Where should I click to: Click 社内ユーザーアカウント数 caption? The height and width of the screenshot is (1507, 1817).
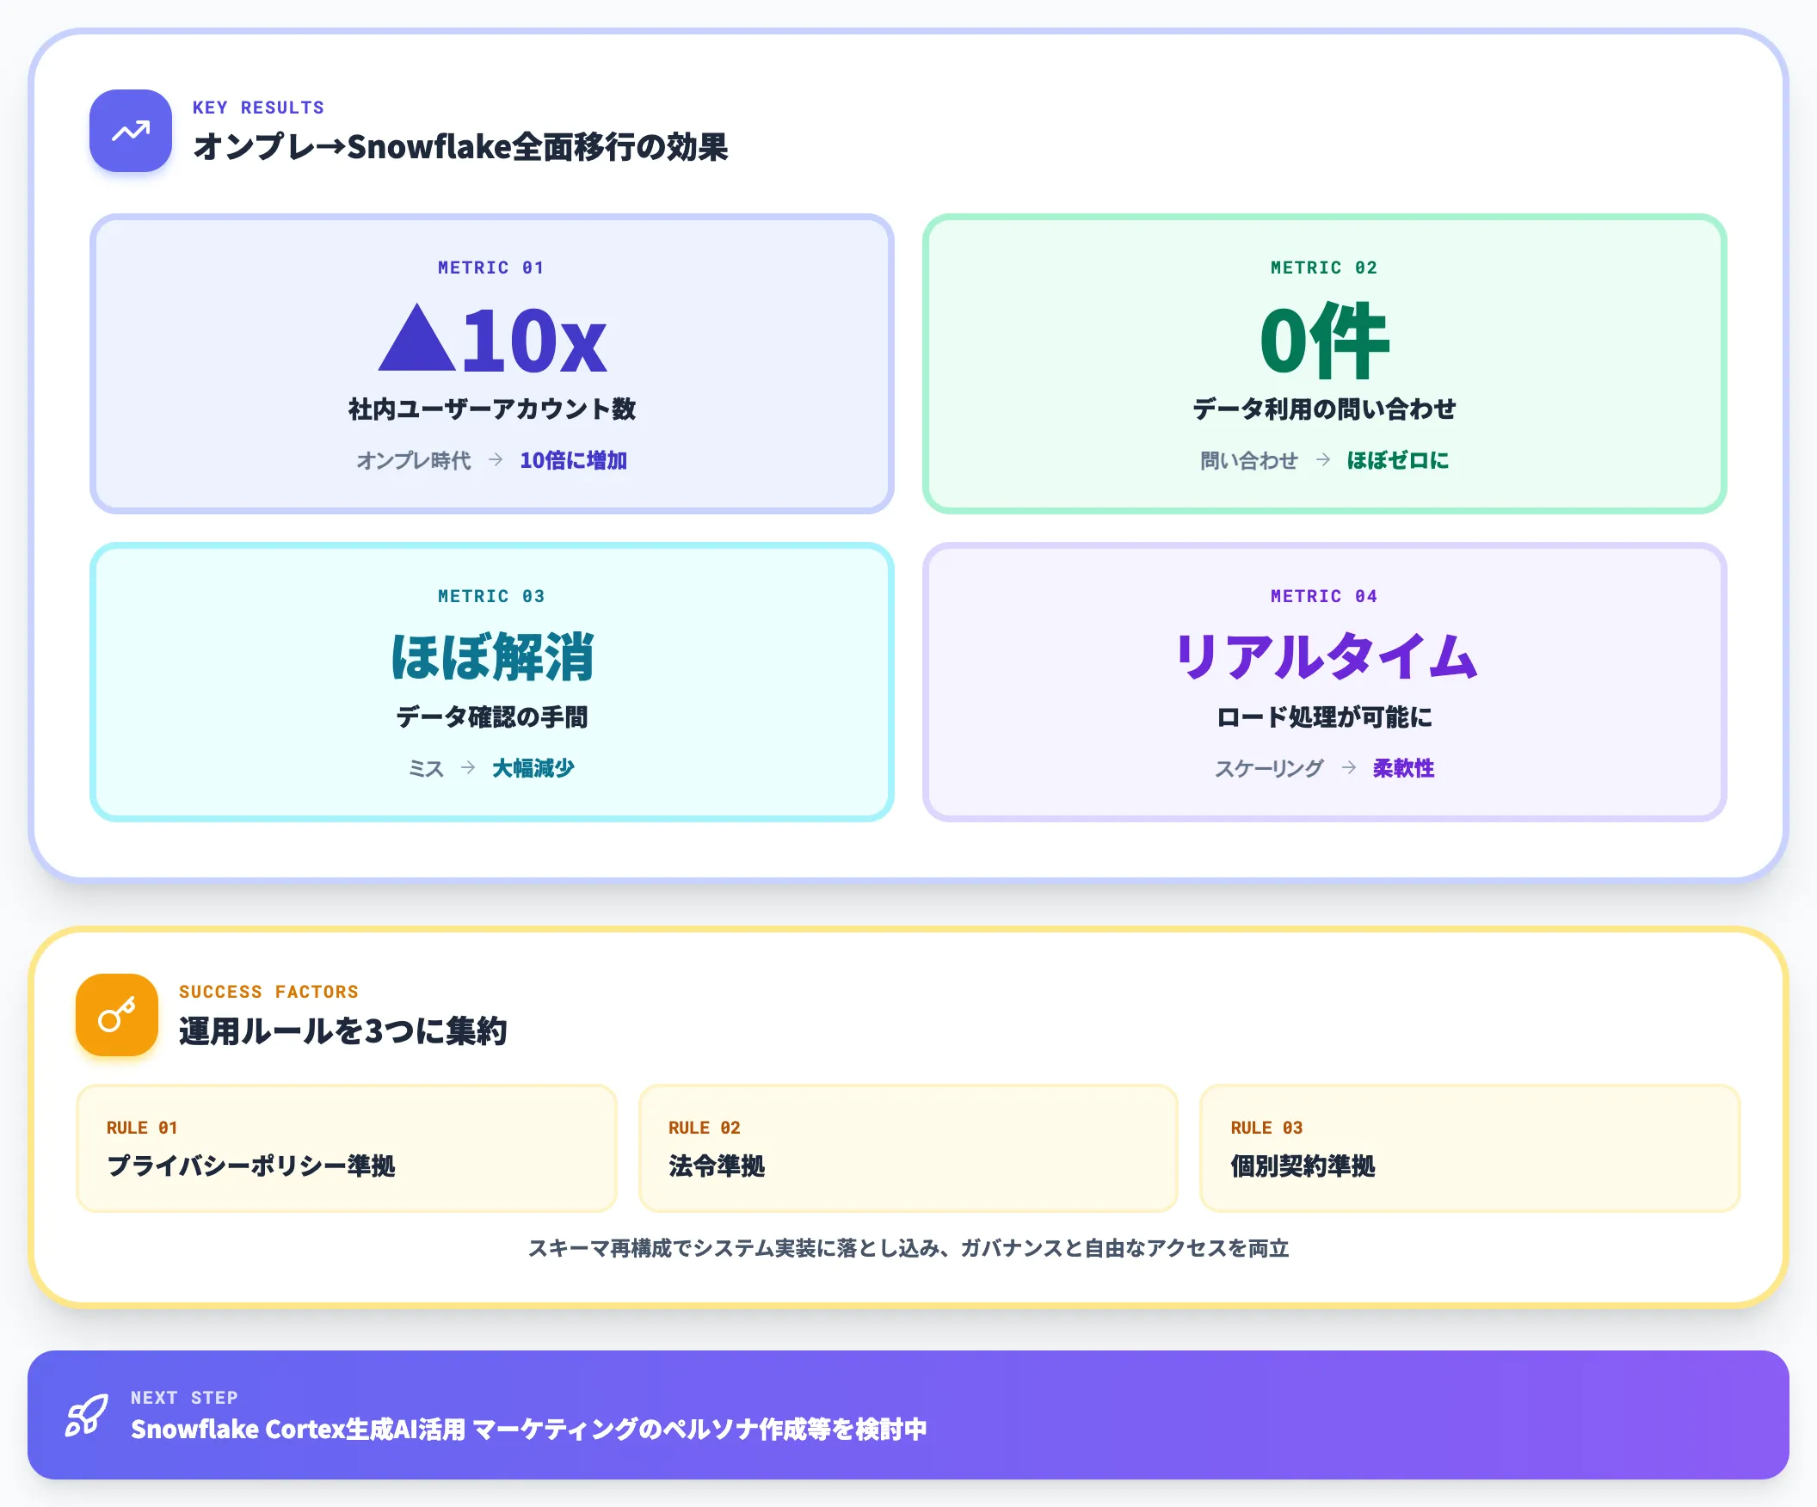(492, 409)
